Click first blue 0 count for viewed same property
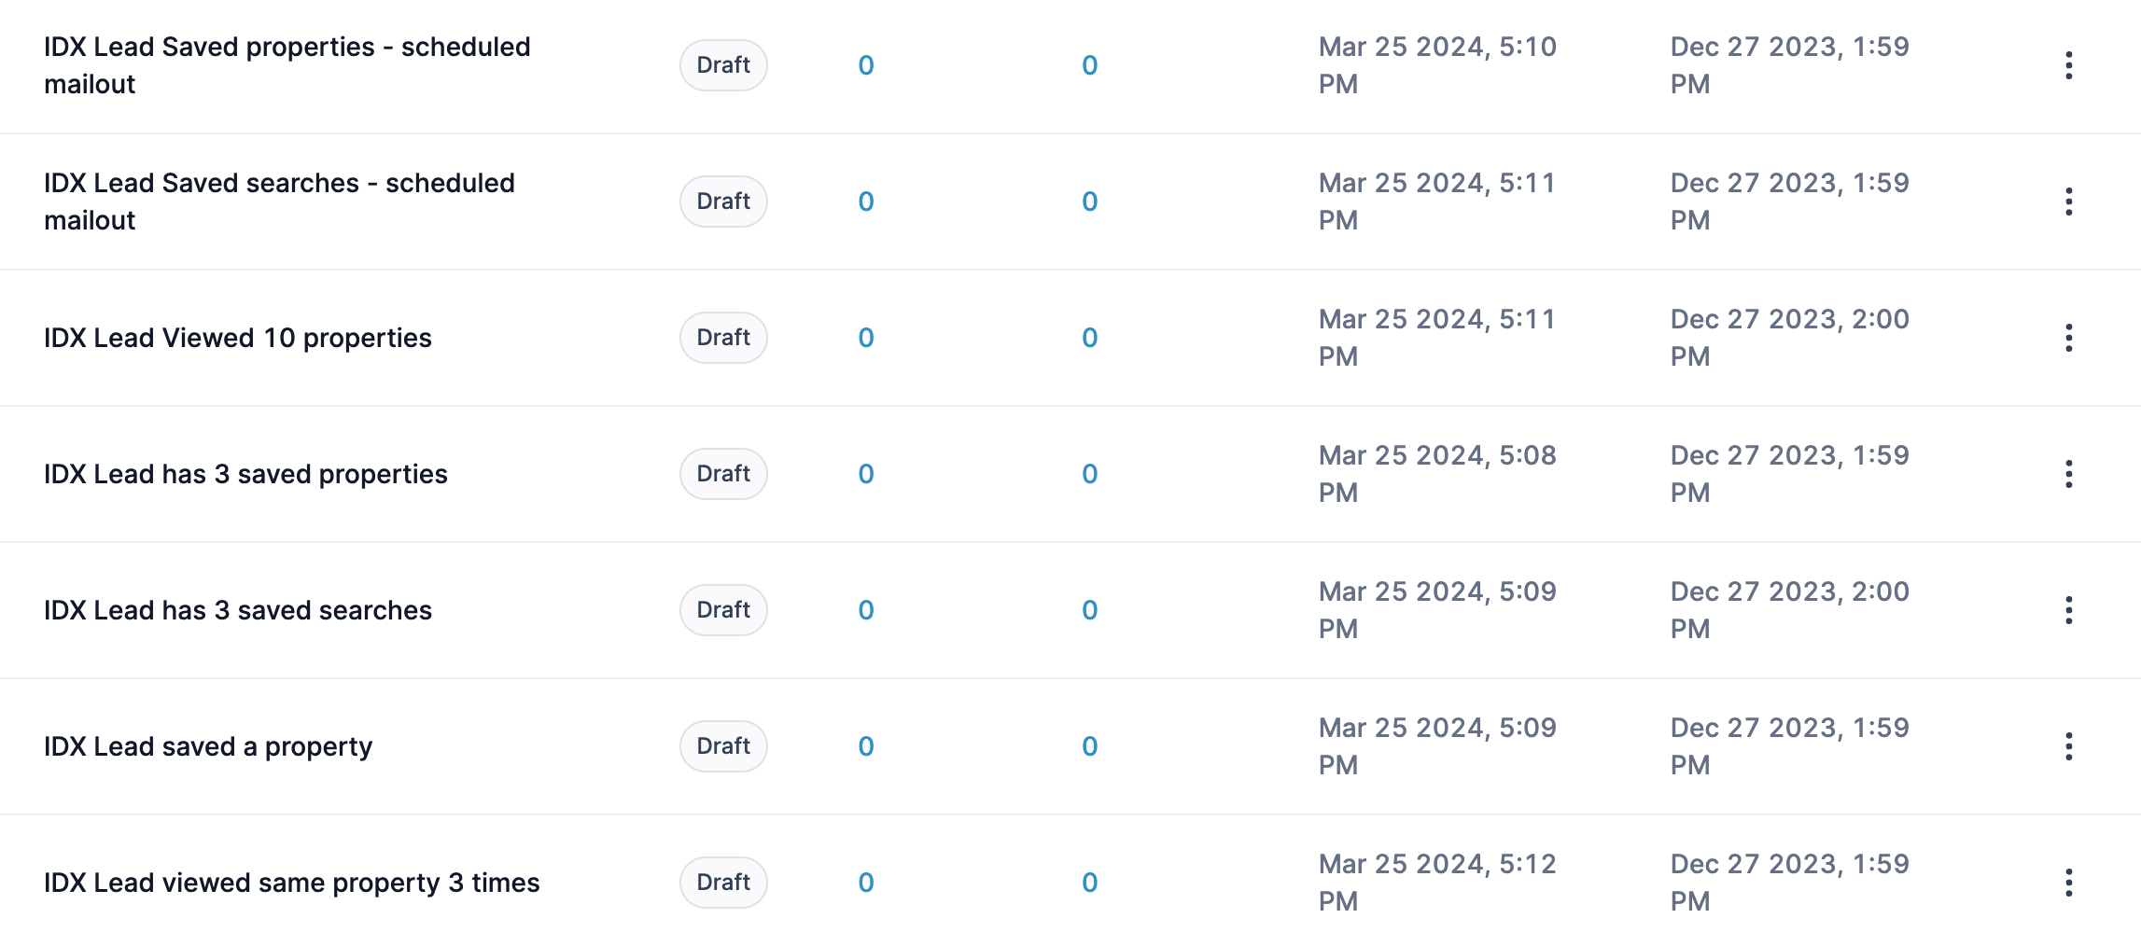 [866, 883]
